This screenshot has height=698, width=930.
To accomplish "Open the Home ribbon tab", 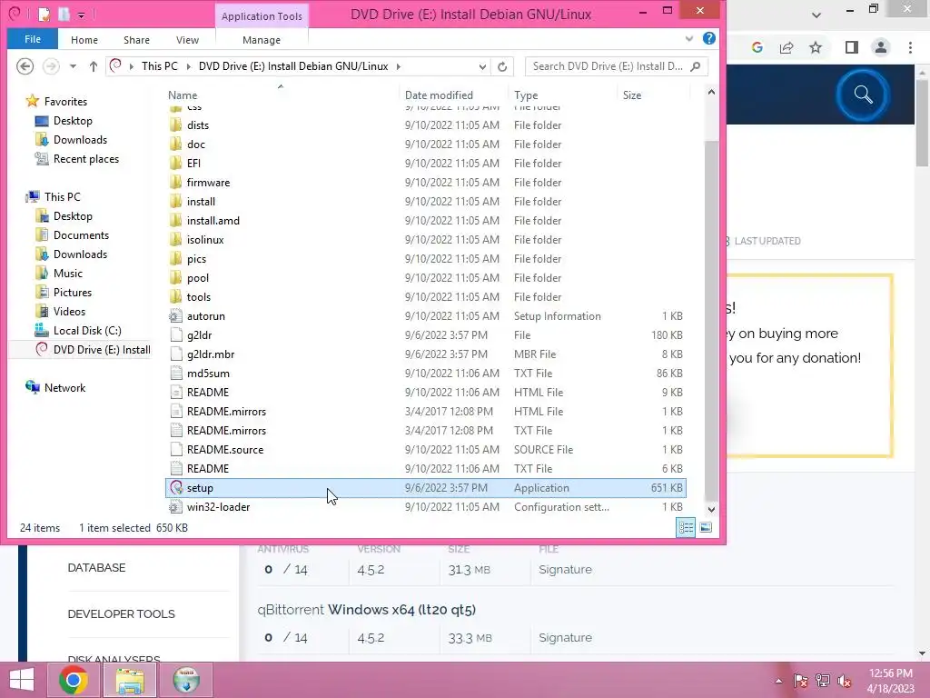I will point(84,40).
